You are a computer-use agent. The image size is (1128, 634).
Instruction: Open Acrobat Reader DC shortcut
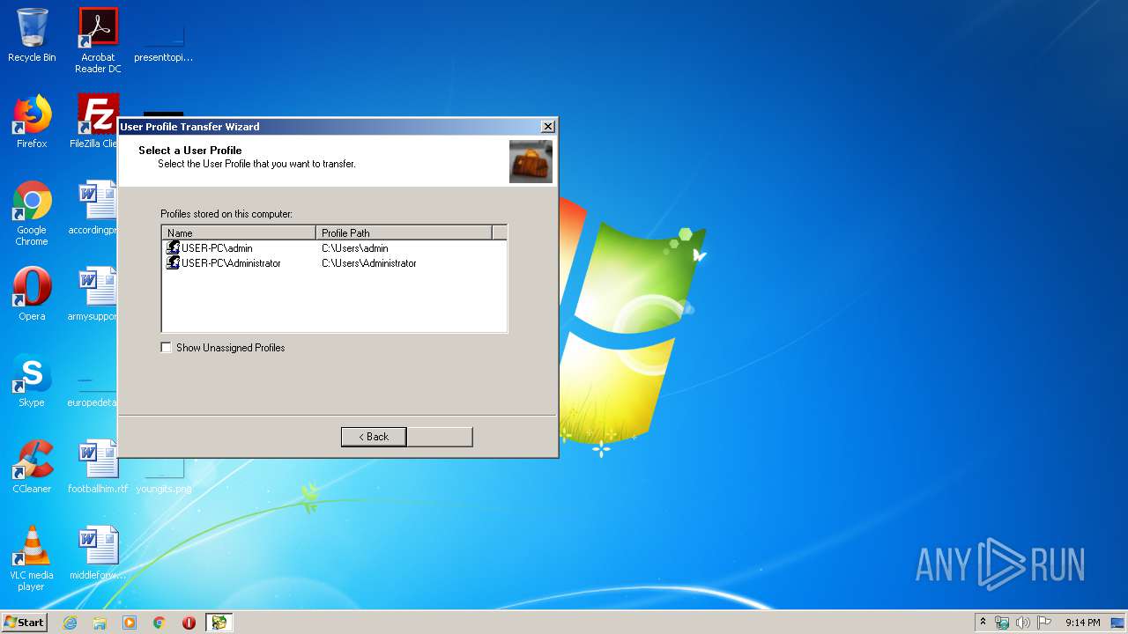(98, 41)
